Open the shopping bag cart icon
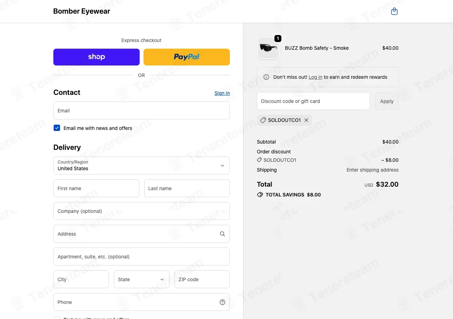The image size is (453, 319). click(394, 12)
